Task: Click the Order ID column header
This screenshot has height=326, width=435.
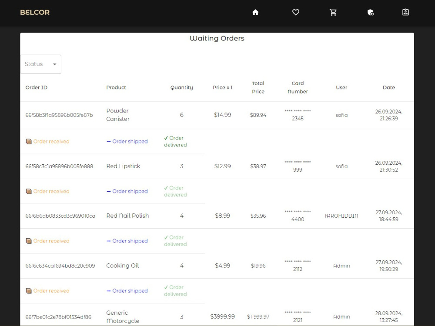Action: pos(37,87)
